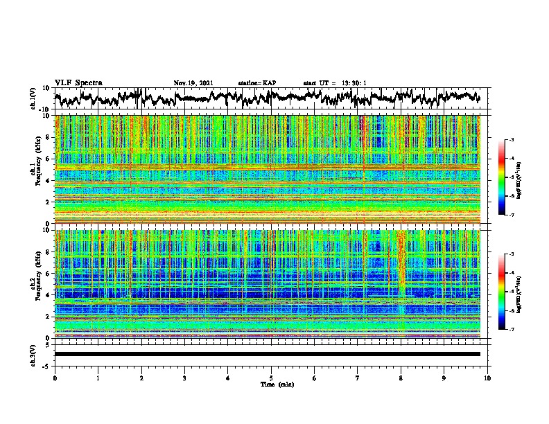549x424 pixels.
Task: Select the ch.1 "Frequency (kHz)" axis label
Action: (x=38, y=161)
